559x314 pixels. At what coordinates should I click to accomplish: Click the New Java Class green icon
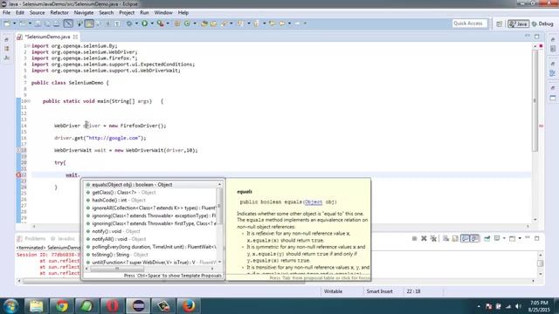(x=187, y=24)
